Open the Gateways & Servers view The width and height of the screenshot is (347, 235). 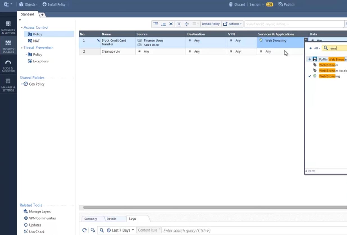tap(8, 27)
